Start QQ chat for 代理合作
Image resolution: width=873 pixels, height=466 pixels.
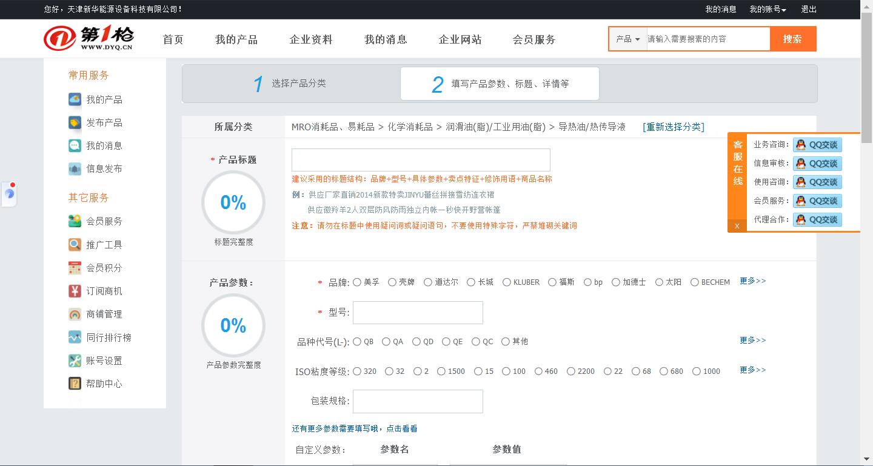pos(817,220)
